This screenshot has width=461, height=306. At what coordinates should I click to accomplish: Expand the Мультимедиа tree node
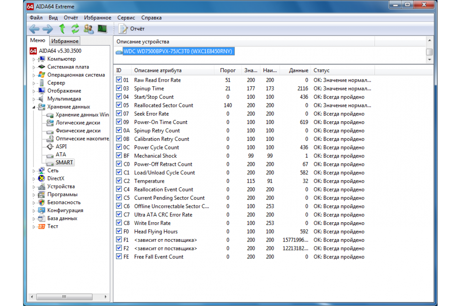[34, 99]
